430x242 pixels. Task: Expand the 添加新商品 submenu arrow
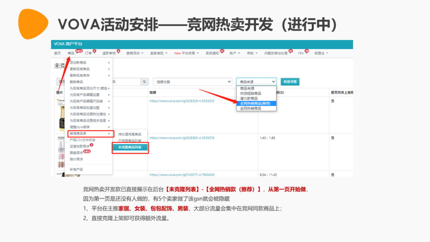coord(109,63)
